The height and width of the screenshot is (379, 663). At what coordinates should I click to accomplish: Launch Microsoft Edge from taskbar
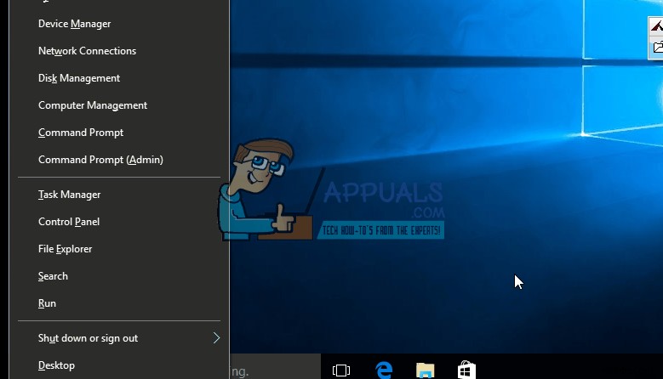tap(384, 371)
